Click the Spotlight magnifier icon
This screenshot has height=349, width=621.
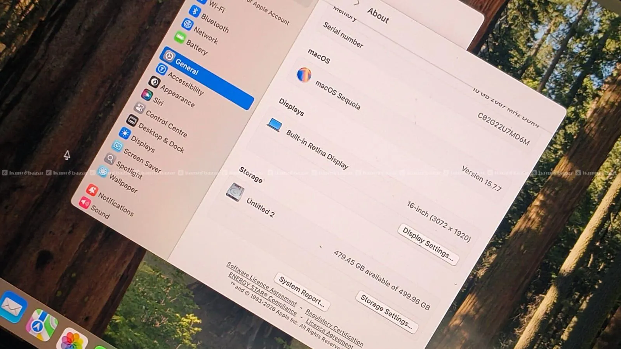(110, 158)
